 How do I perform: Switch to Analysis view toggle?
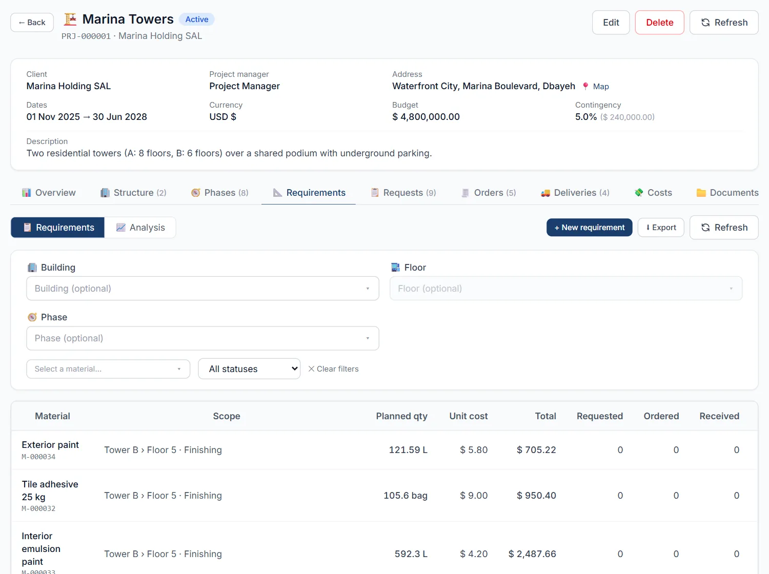point(140,228)
